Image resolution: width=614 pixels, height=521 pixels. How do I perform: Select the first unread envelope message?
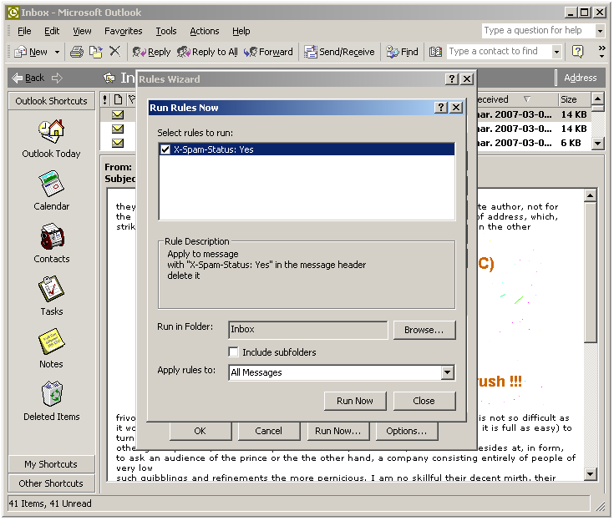point(118,114)
